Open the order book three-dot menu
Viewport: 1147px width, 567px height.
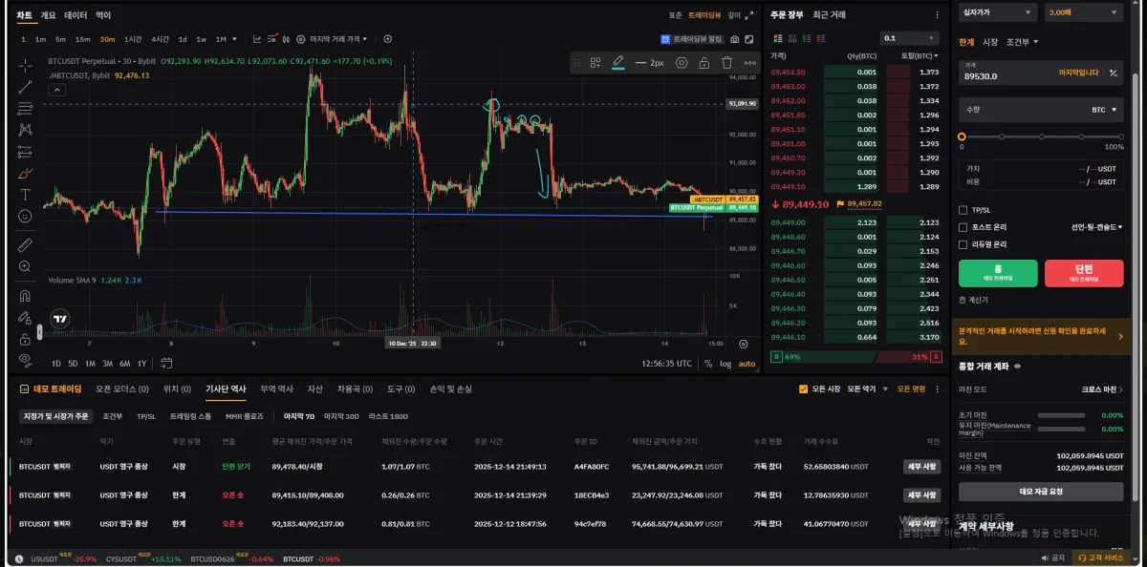tap(937, 14)
